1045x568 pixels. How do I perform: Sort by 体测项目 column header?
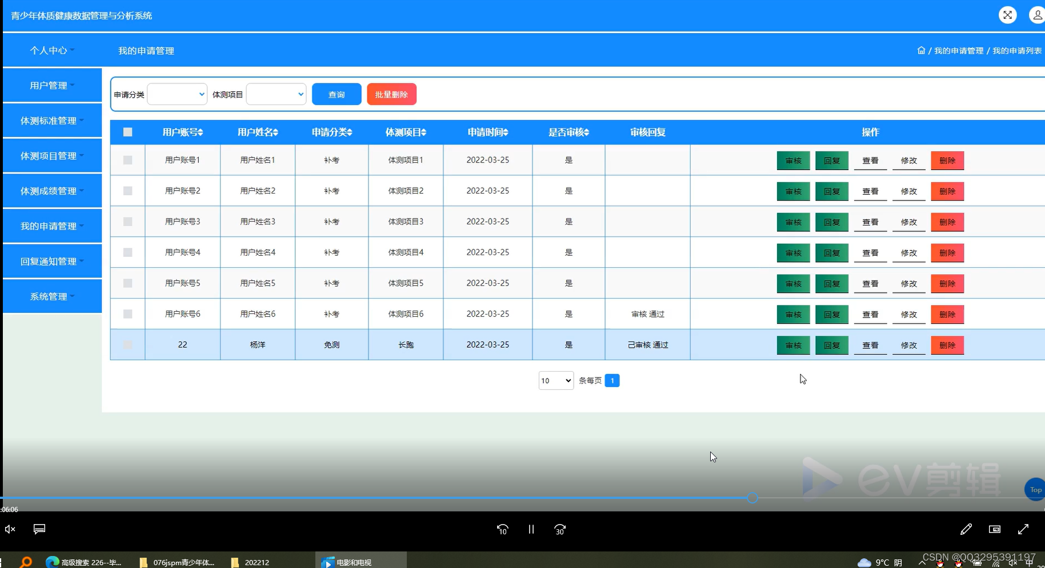[x=406, y=132]
